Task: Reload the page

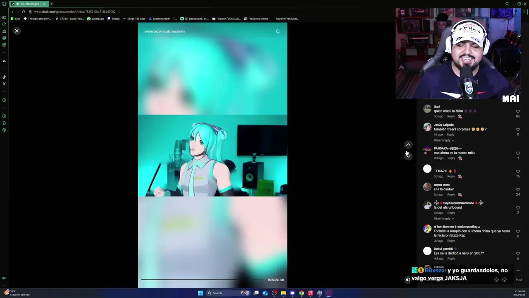Action: click(x=23, y=12)
